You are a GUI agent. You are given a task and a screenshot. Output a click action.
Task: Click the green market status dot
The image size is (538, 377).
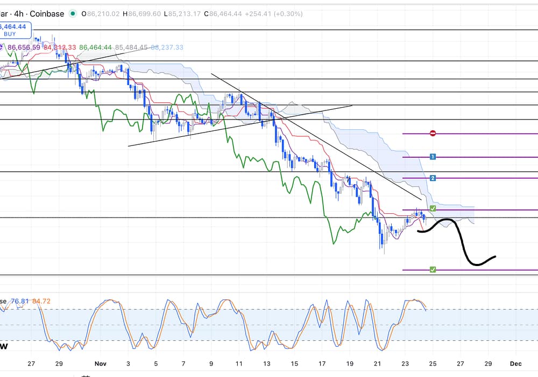click(73, 14)
